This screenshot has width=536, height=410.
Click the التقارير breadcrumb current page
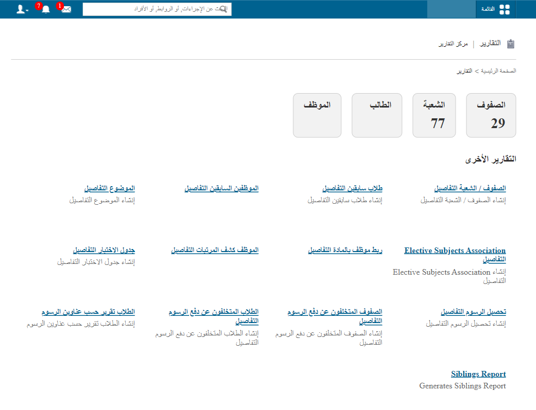coord(464,71)
